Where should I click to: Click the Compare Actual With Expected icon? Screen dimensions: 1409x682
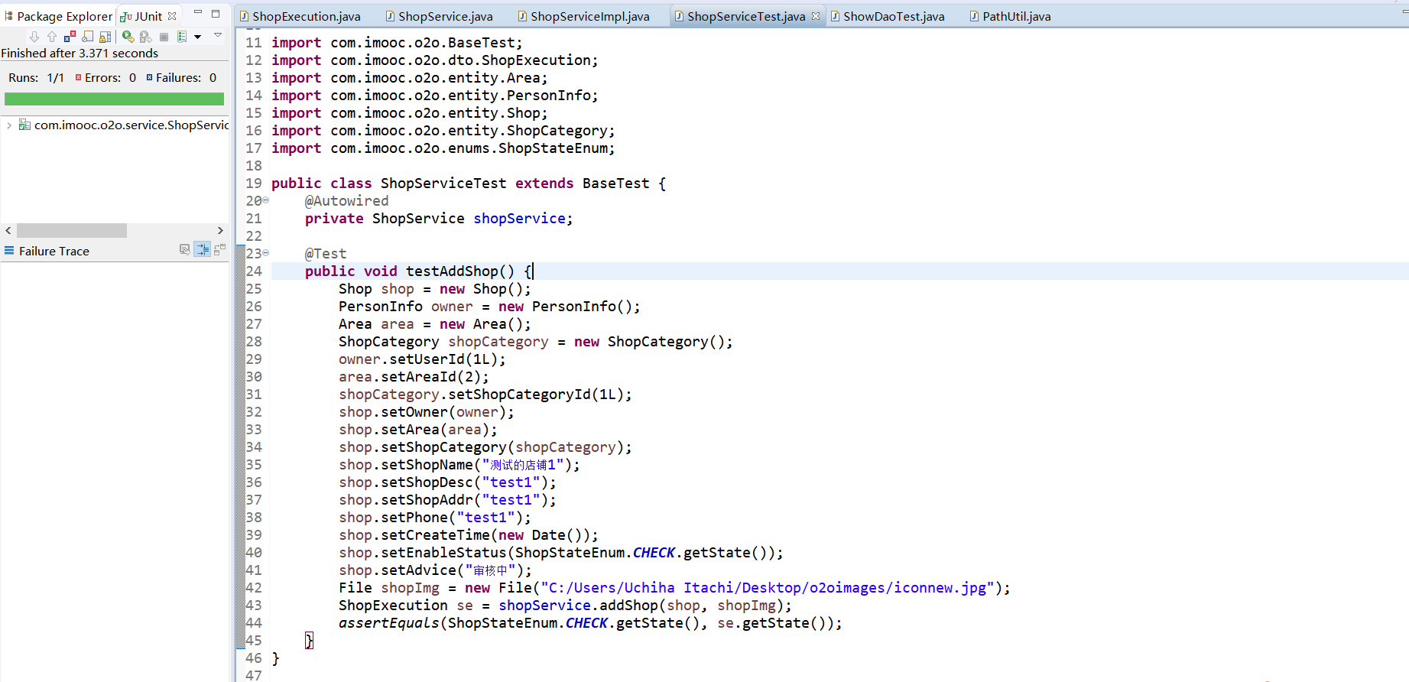(x=219, y=249)
